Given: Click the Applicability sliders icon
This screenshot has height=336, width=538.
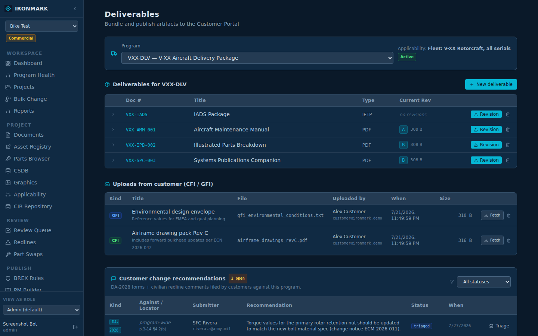Looking at the screenshot, I should point(8,195).
